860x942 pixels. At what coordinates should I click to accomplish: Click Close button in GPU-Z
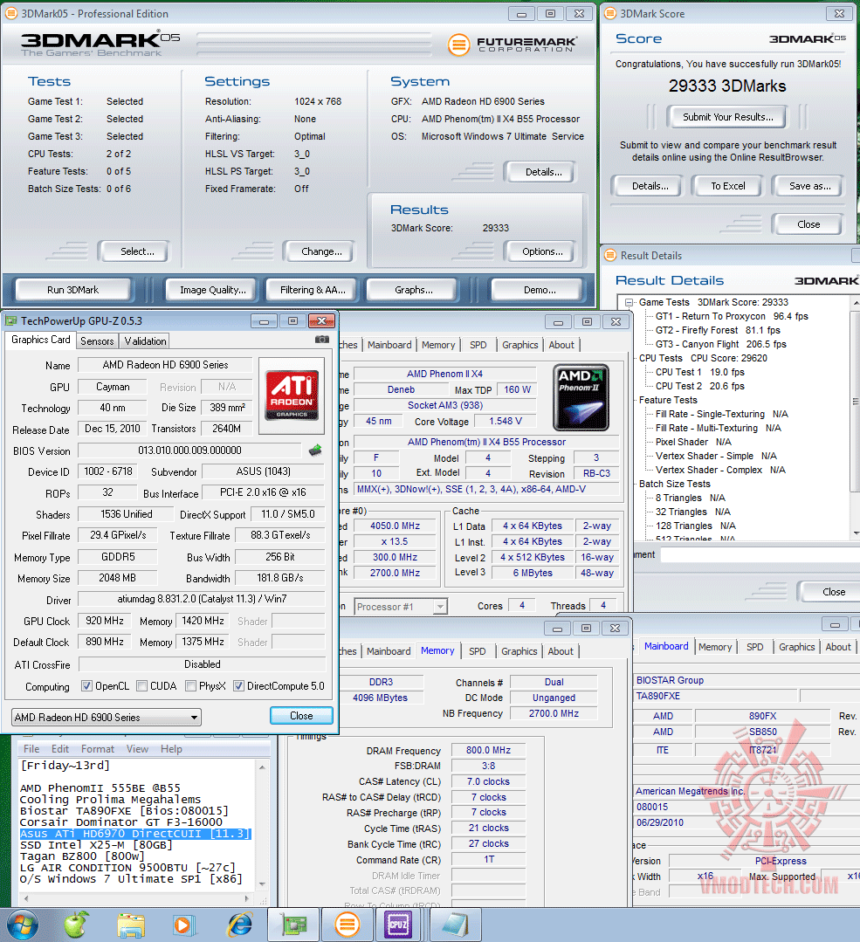301,716
